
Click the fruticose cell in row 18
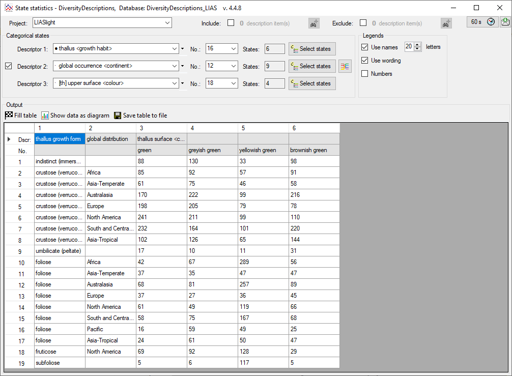(x=60, y=352)
